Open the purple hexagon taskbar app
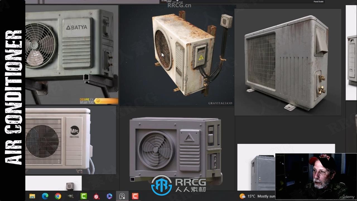Viewport: 357px width, 201px height. (x=109, y=196)
